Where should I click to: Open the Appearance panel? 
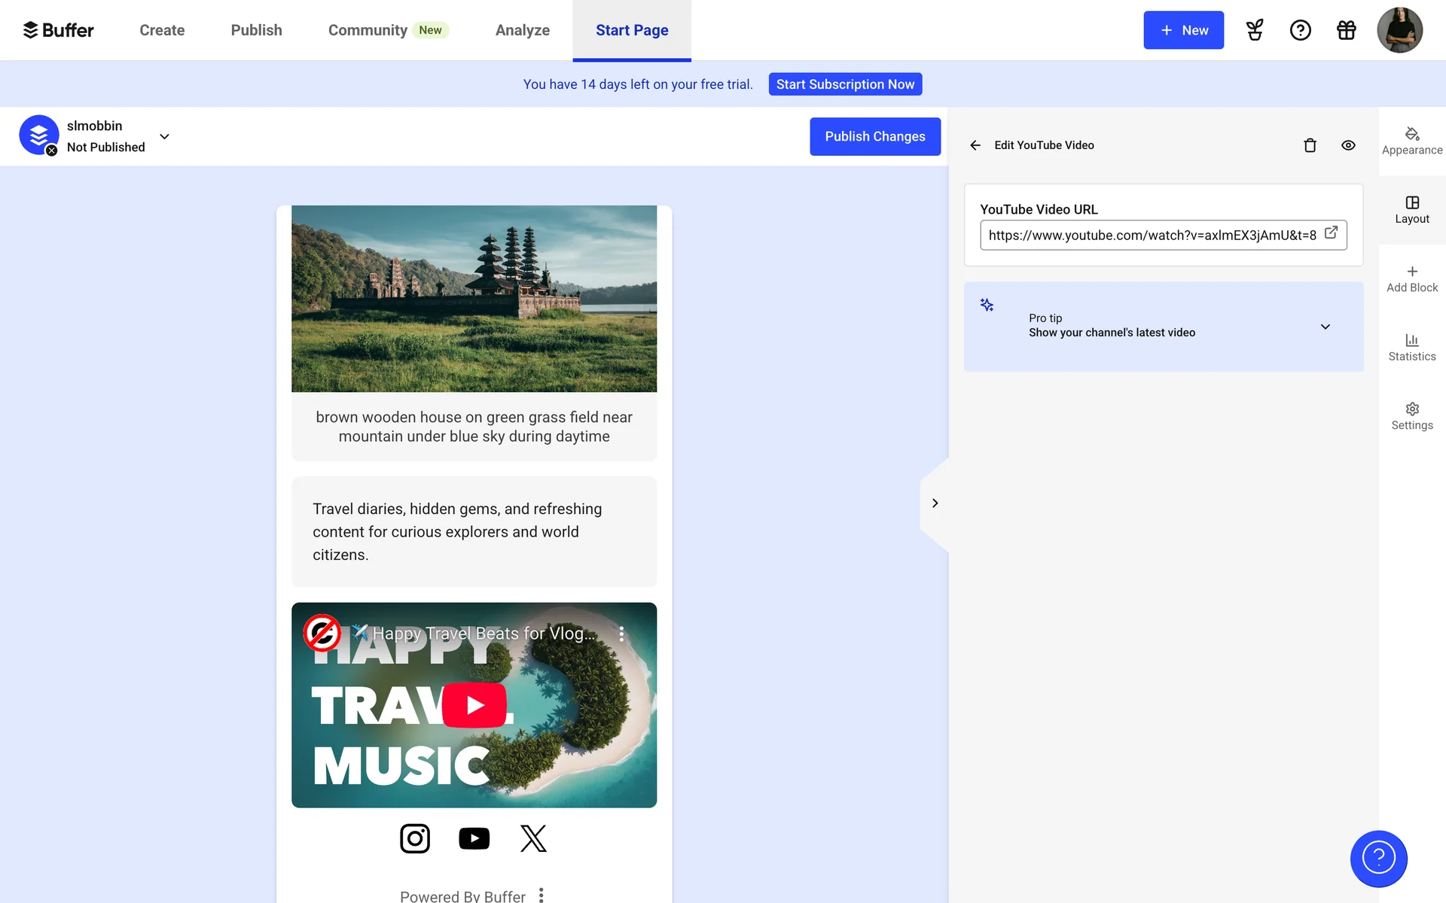[1411, 141]
